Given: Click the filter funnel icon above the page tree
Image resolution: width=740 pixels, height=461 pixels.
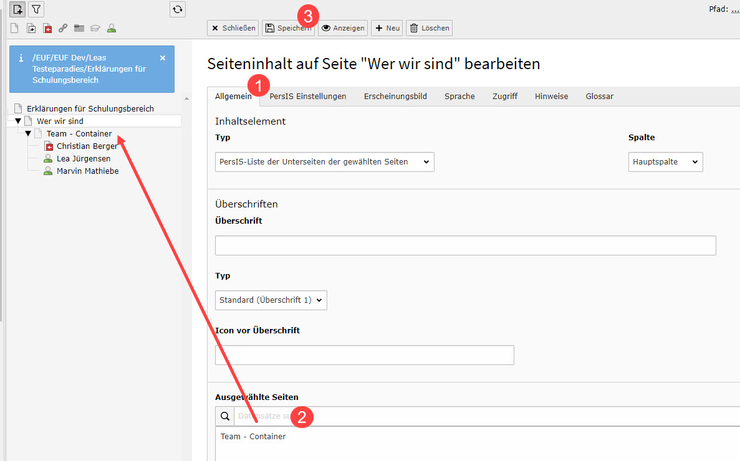Looking at the screenshot, I should [x=37, y=9].
